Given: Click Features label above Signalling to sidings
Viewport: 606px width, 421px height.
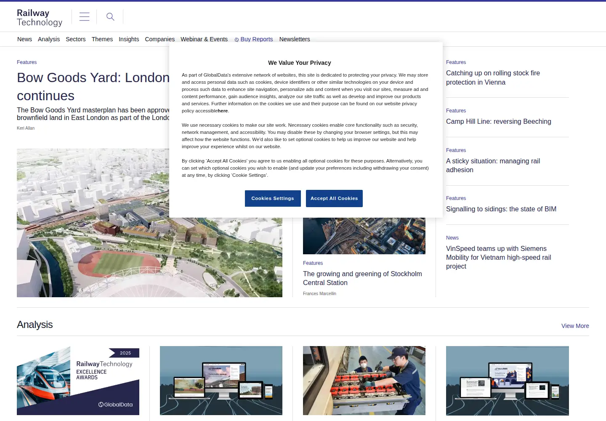Looking at the screenshot, I should [456, 198].
